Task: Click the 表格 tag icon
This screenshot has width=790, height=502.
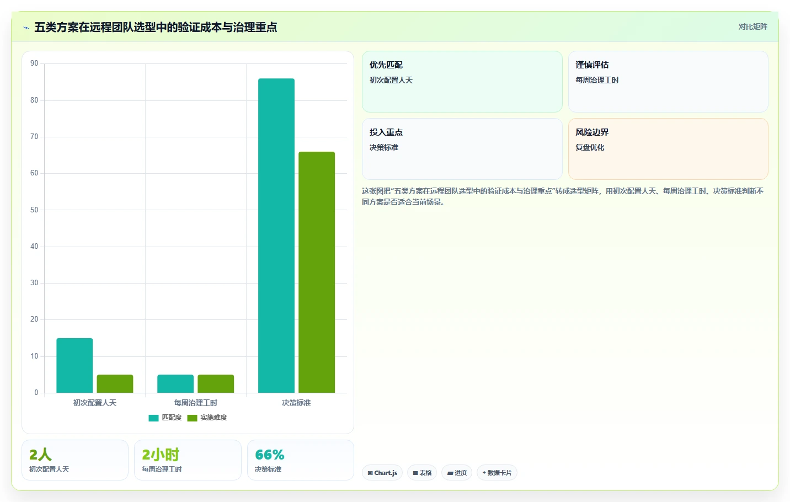Action: (x=415, y=473)
